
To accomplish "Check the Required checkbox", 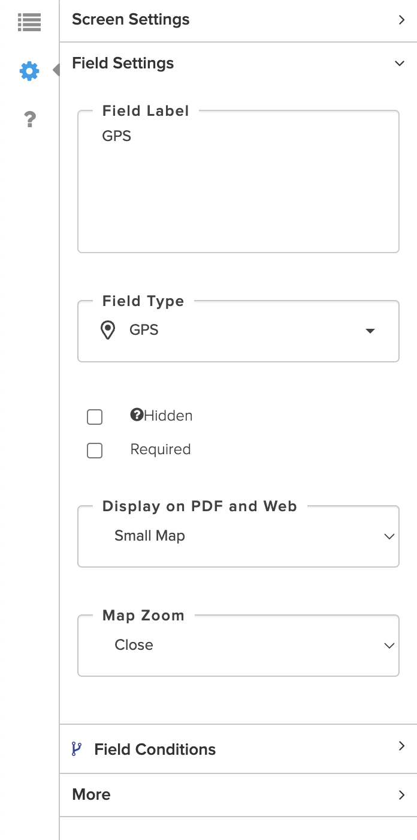I will pos(95,450).
